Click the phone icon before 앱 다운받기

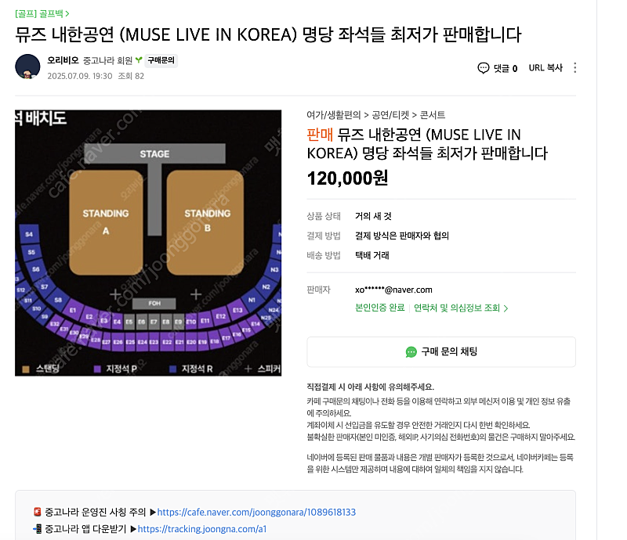38,529
